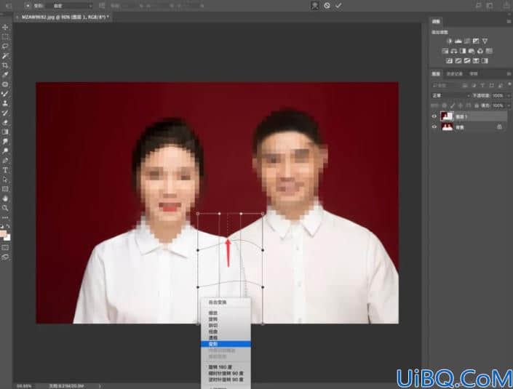The image size is (513, 389).
Task: Hide the 背景 layer via its eye
Action: click(x=434, y=127)
